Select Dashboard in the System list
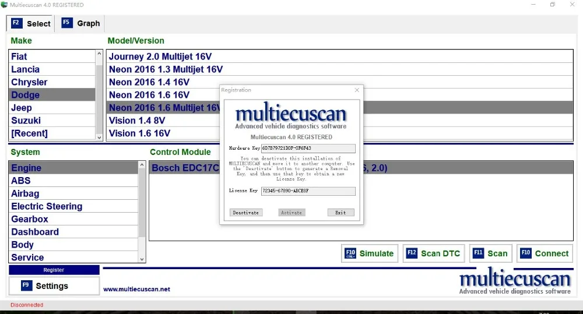Viewport: 583px width, 314px height. click(73, 232)
